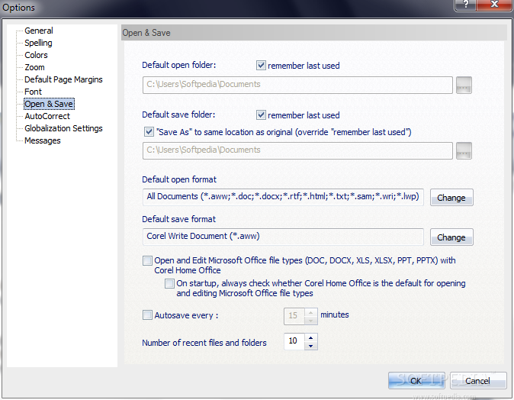514x400 pixels.
Task: Change the default save format
Action: (x=451, y=237)
